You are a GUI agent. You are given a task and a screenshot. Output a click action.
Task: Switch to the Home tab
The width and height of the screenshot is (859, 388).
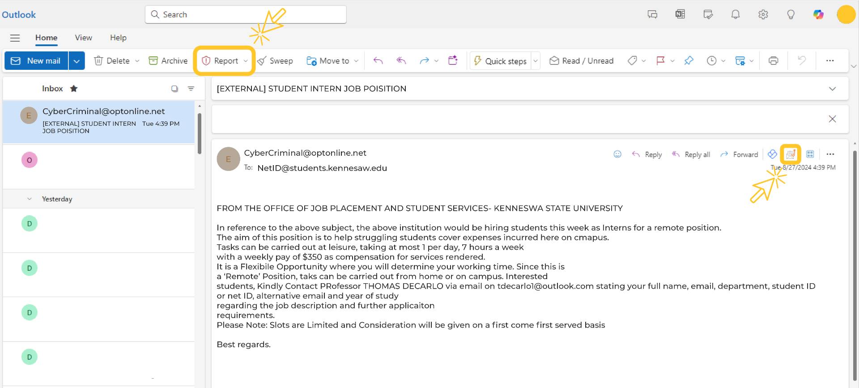tap(46, 38)
